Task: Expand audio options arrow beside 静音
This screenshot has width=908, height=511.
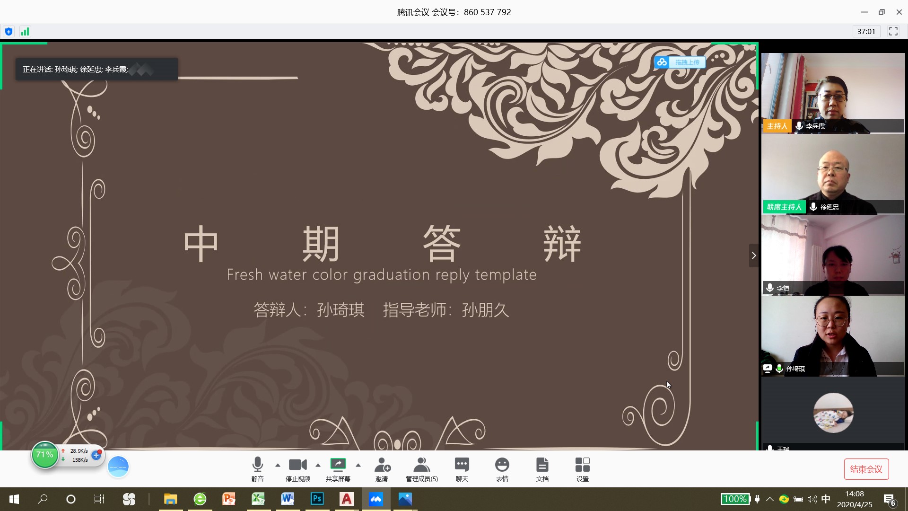Action: pyautogui.click(x=278, y=465)
